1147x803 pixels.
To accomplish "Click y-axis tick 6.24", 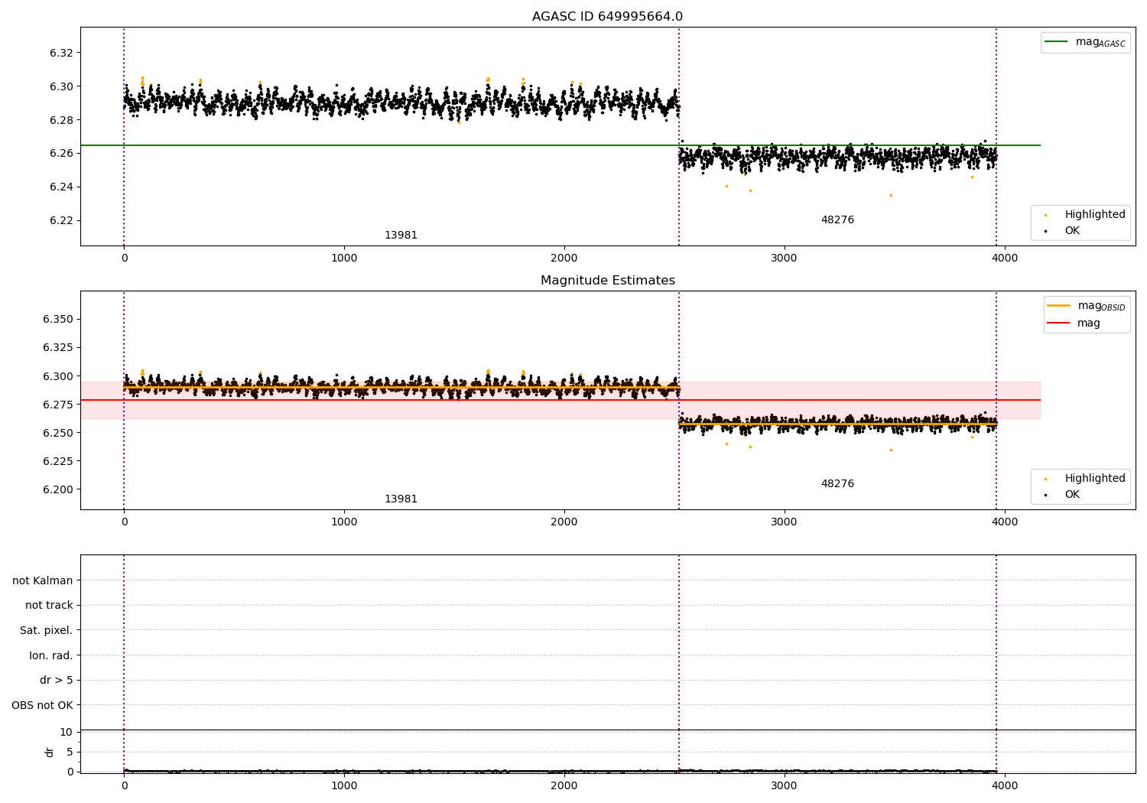I will [x=61, y=187].
